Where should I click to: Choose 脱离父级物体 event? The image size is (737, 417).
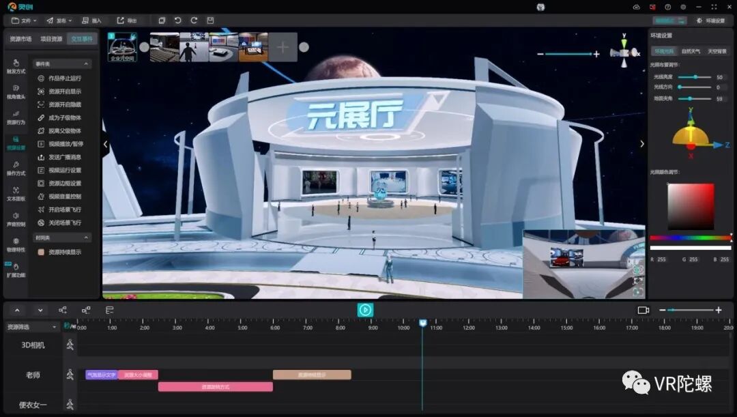59,131
